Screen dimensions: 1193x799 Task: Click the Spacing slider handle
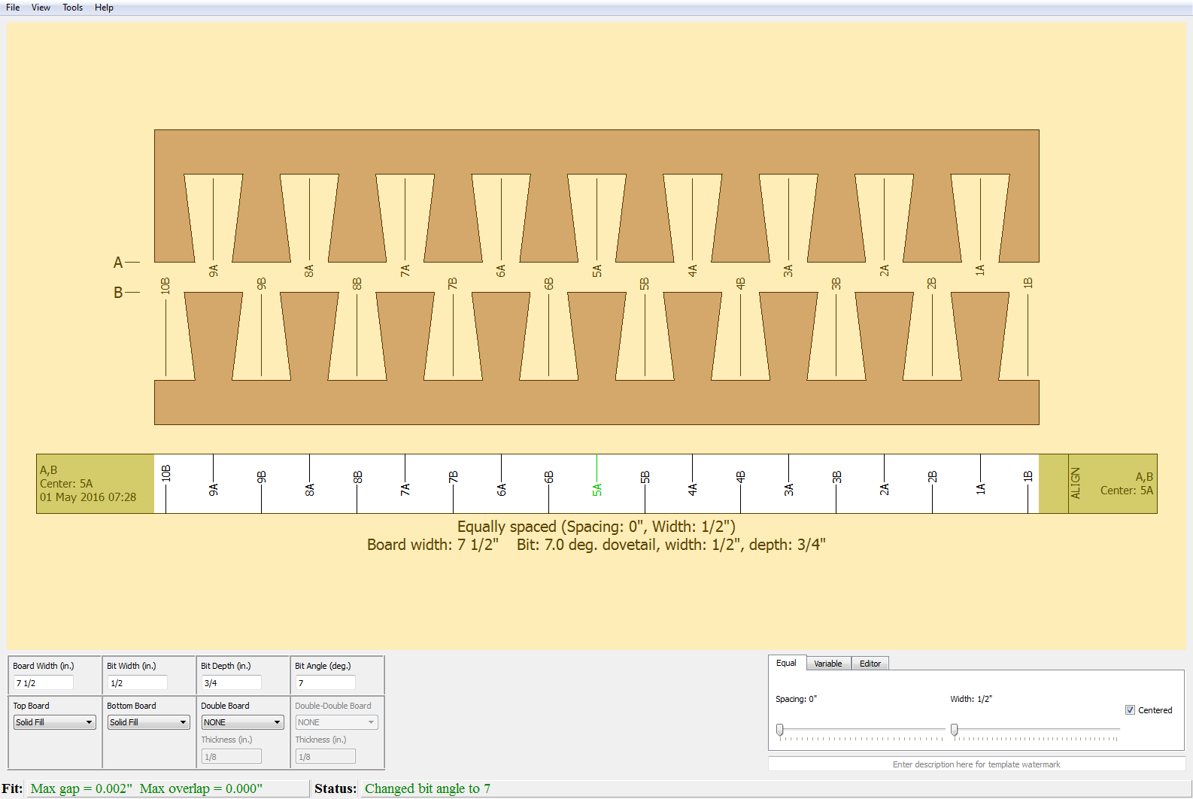[780, 730]
